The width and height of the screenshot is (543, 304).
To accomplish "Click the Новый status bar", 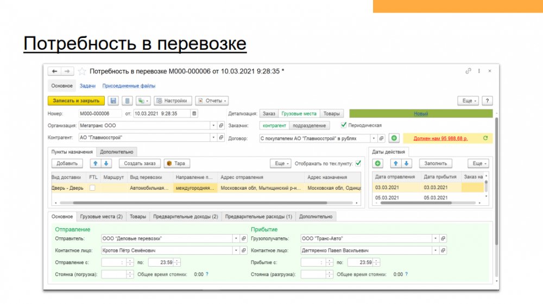I will pyautogui.click(x=421, y=114).
